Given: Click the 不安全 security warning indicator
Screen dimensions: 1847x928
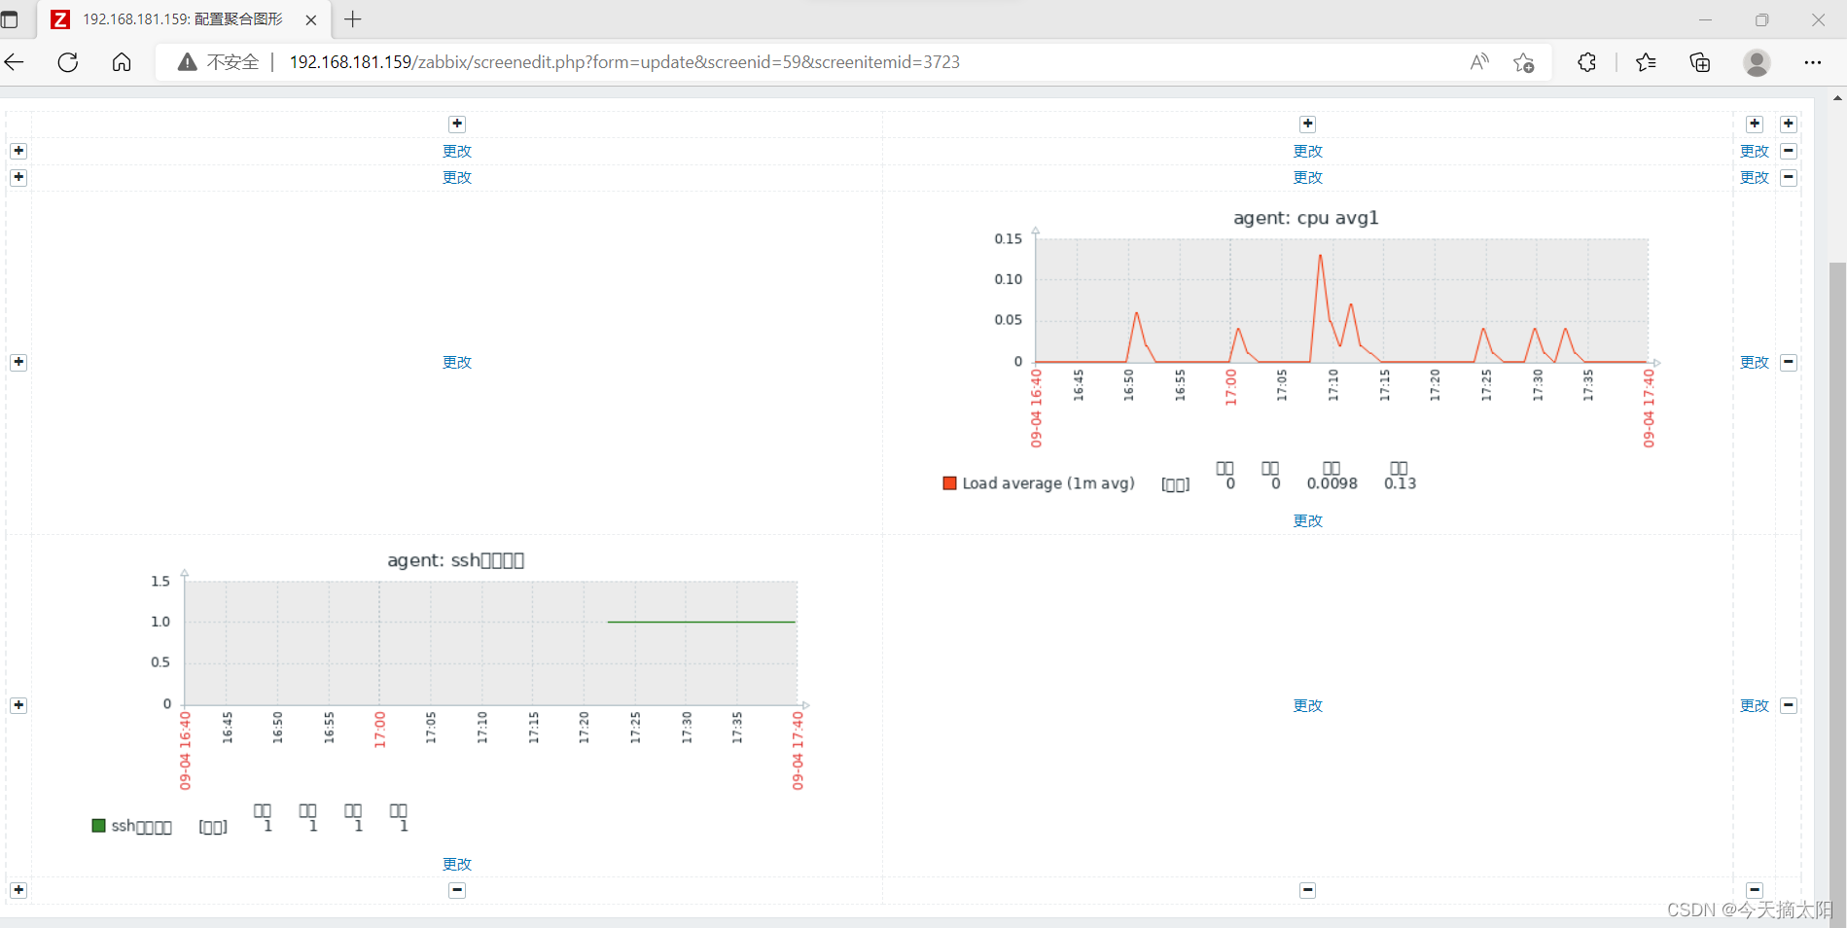Looking at the screenshot, I should tap(219, 62).
